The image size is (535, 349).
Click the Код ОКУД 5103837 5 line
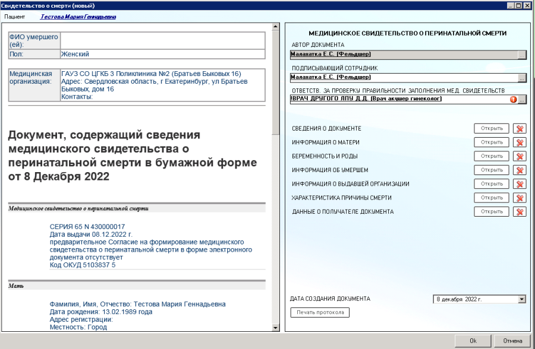point(83,265)
